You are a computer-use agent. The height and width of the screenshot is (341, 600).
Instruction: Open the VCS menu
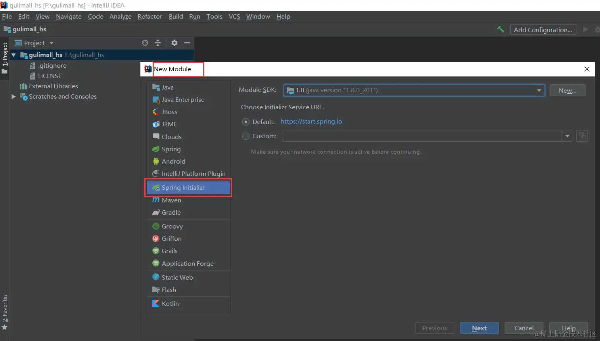[x=234, y=17]
